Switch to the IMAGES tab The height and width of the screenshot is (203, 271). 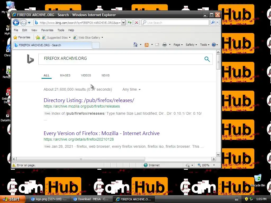(65, 75)
